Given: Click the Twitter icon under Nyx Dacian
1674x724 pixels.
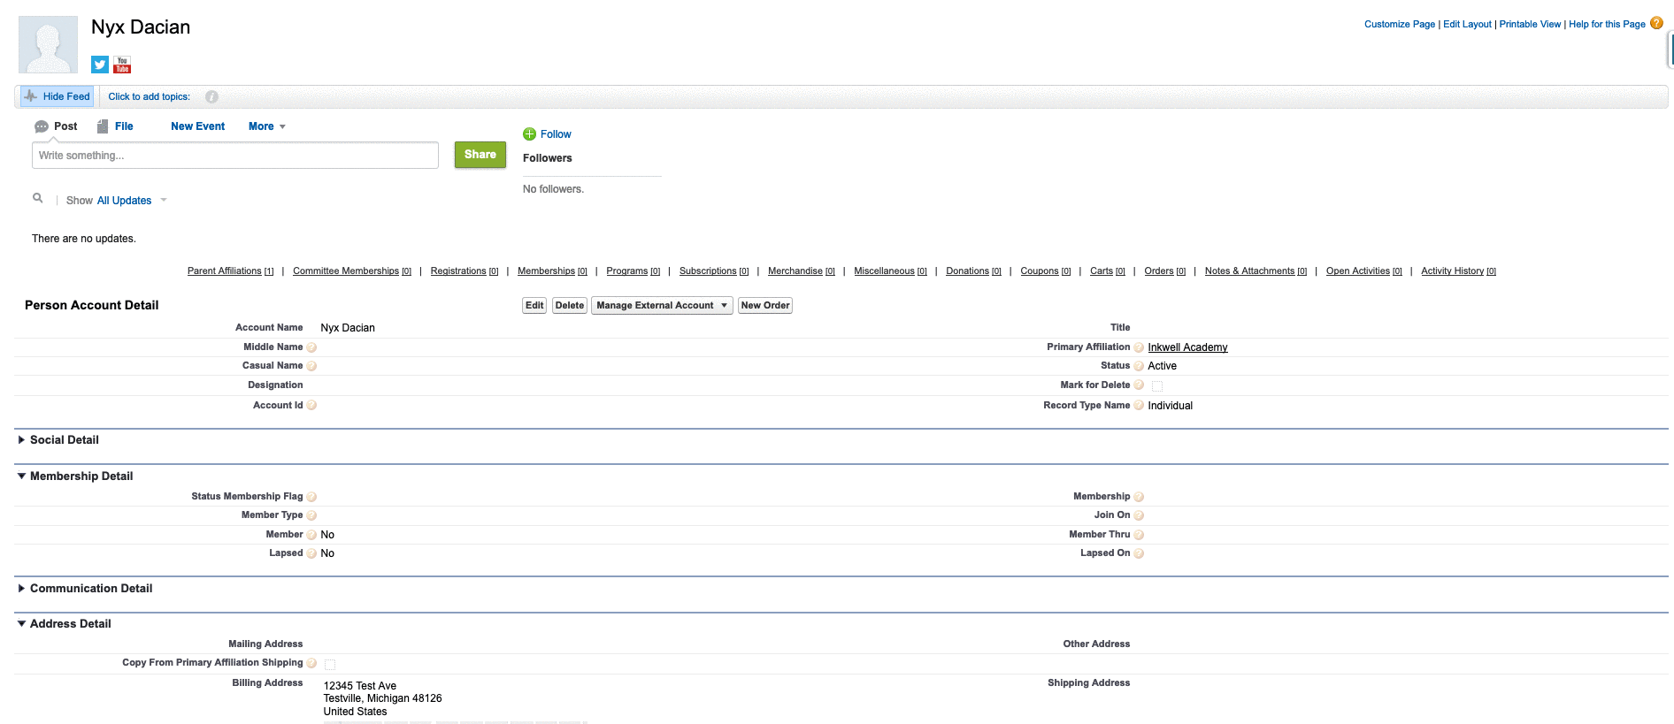Looking at the screenshot, I should pyautogui.click(x=100, y=65).
